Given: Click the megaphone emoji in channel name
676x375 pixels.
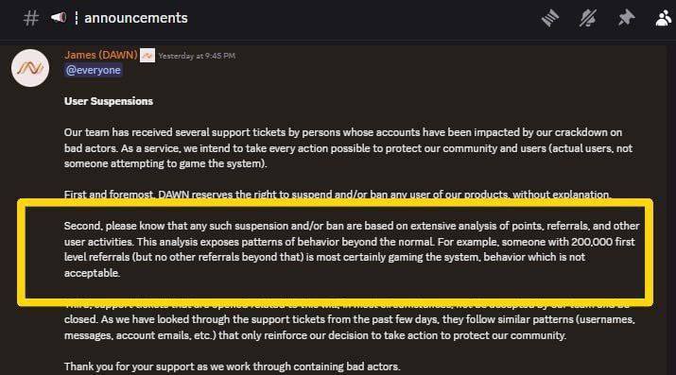Looking at the screenshot, I should point(59,18).
